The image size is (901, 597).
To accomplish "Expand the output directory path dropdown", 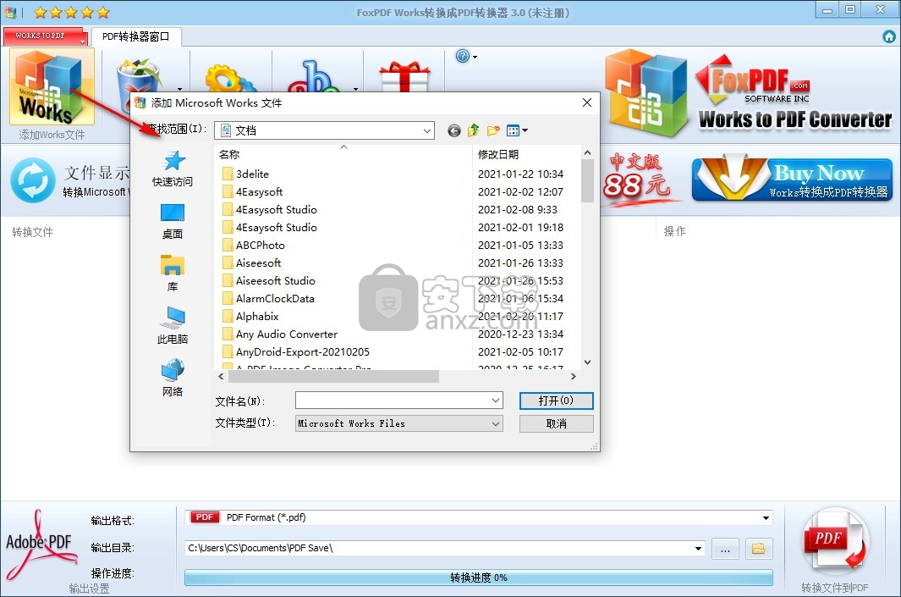I will [698, 549].
